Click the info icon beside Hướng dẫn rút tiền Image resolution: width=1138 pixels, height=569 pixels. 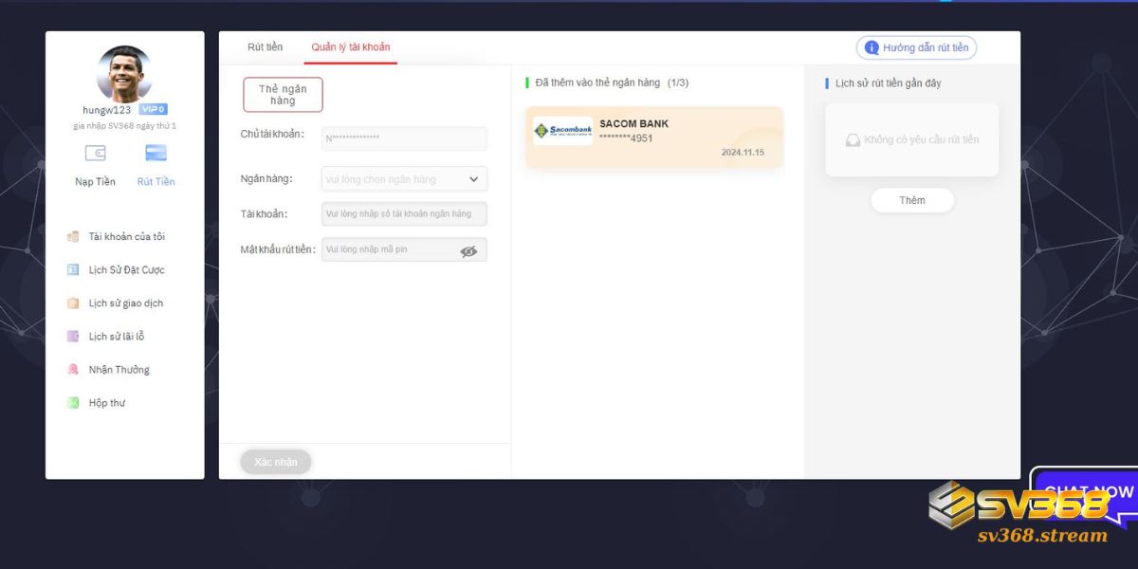pos(872,47)
